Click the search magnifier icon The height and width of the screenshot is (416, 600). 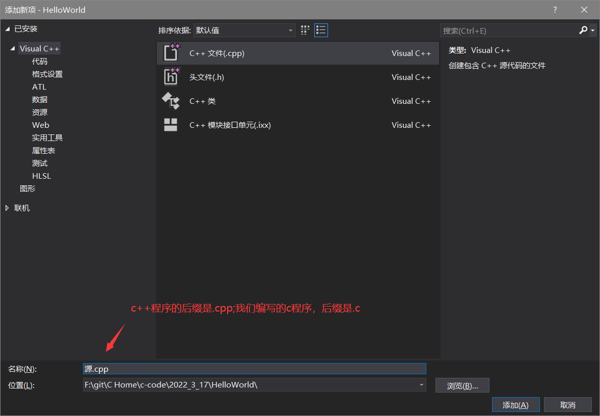click(583, 30)
